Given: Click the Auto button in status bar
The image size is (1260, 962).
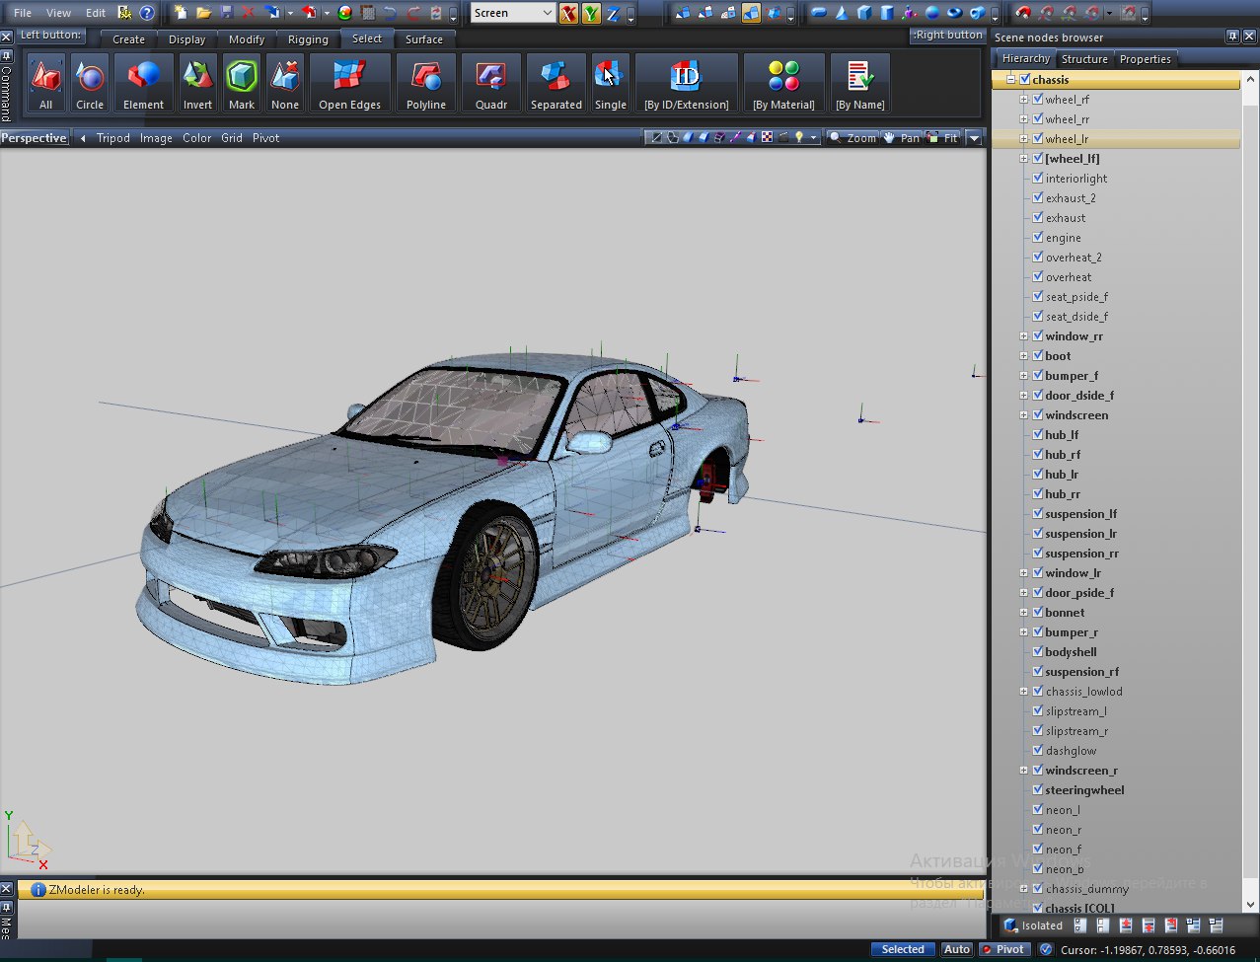Looking at the screenshot, I should click(x=956, y=949).
